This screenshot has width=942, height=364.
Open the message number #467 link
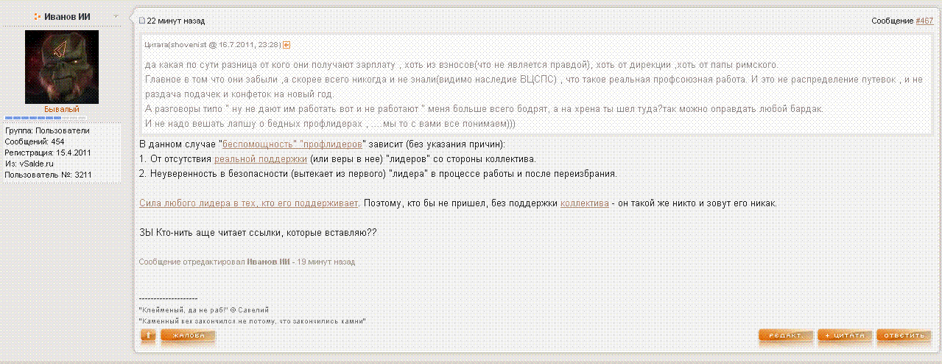(924, 21)
